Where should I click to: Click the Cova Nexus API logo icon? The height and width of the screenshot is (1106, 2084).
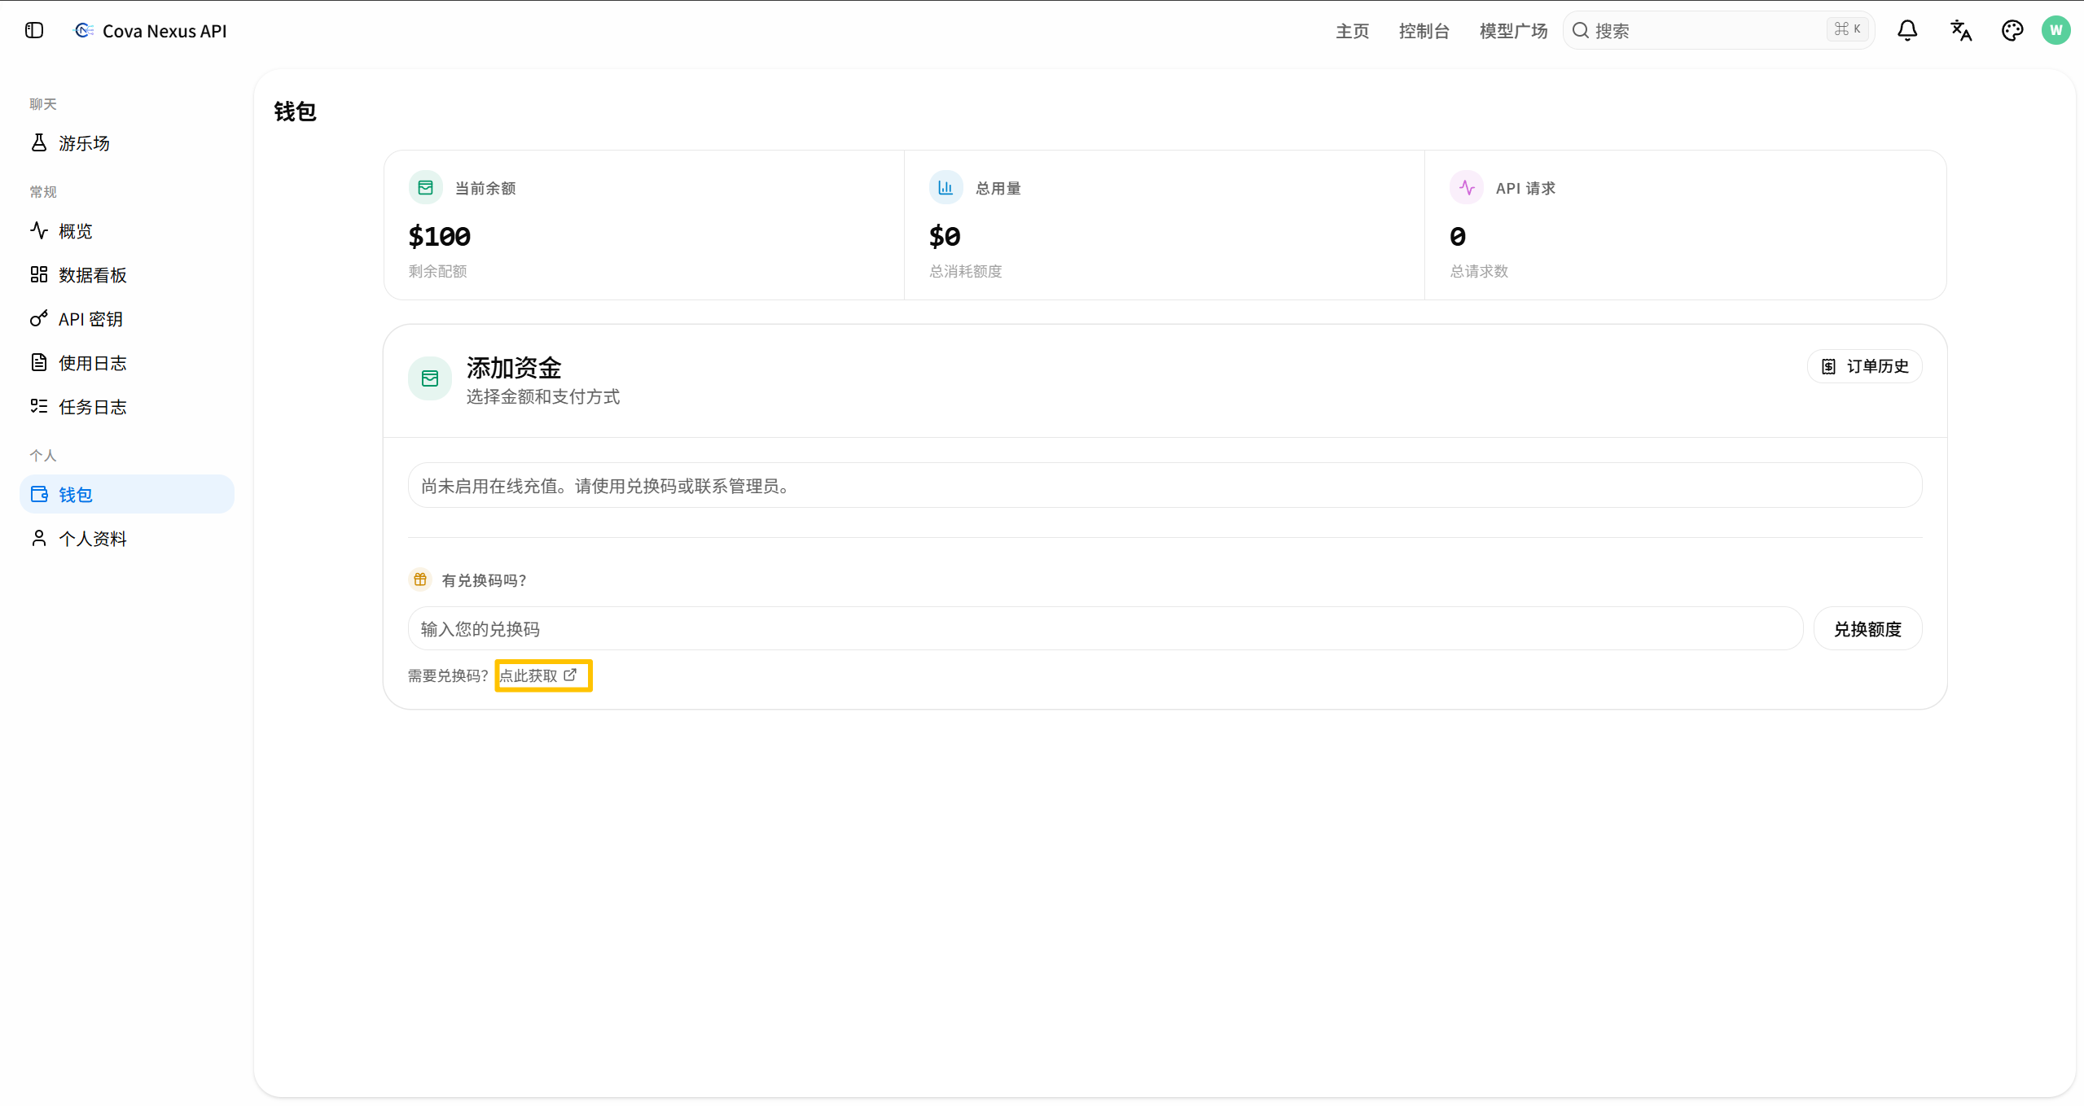84,30
